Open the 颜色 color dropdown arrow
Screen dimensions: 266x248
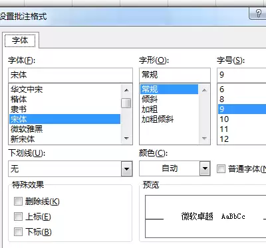coord(205,168)
